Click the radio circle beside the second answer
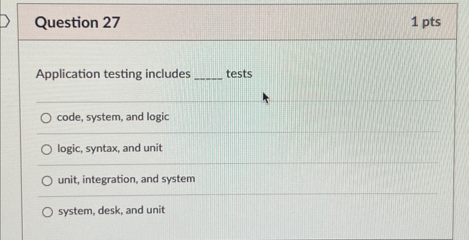The image size is (469, 240). (47, 150)
